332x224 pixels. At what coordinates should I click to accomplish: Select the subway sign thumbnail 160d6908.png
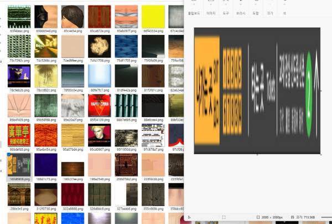click(x=19, y=165)
